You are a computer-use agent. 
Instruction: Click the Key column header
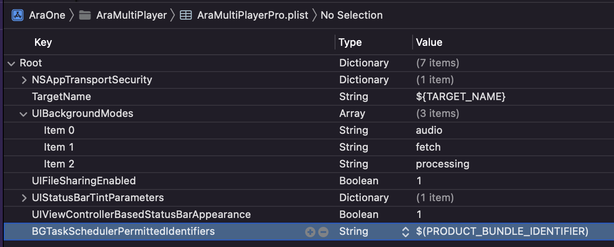coord(43,42)
